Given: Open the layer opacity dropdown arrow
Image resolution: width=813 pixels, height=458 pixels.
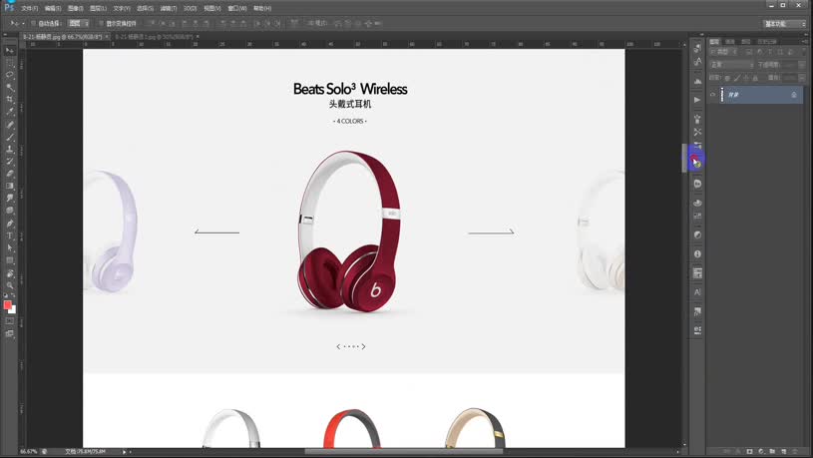Looking at the screenshot, I should (x=802, y=65).
